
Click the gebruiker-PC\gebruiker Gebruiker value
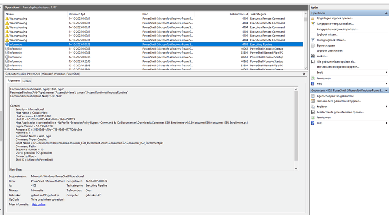(45, 195)
